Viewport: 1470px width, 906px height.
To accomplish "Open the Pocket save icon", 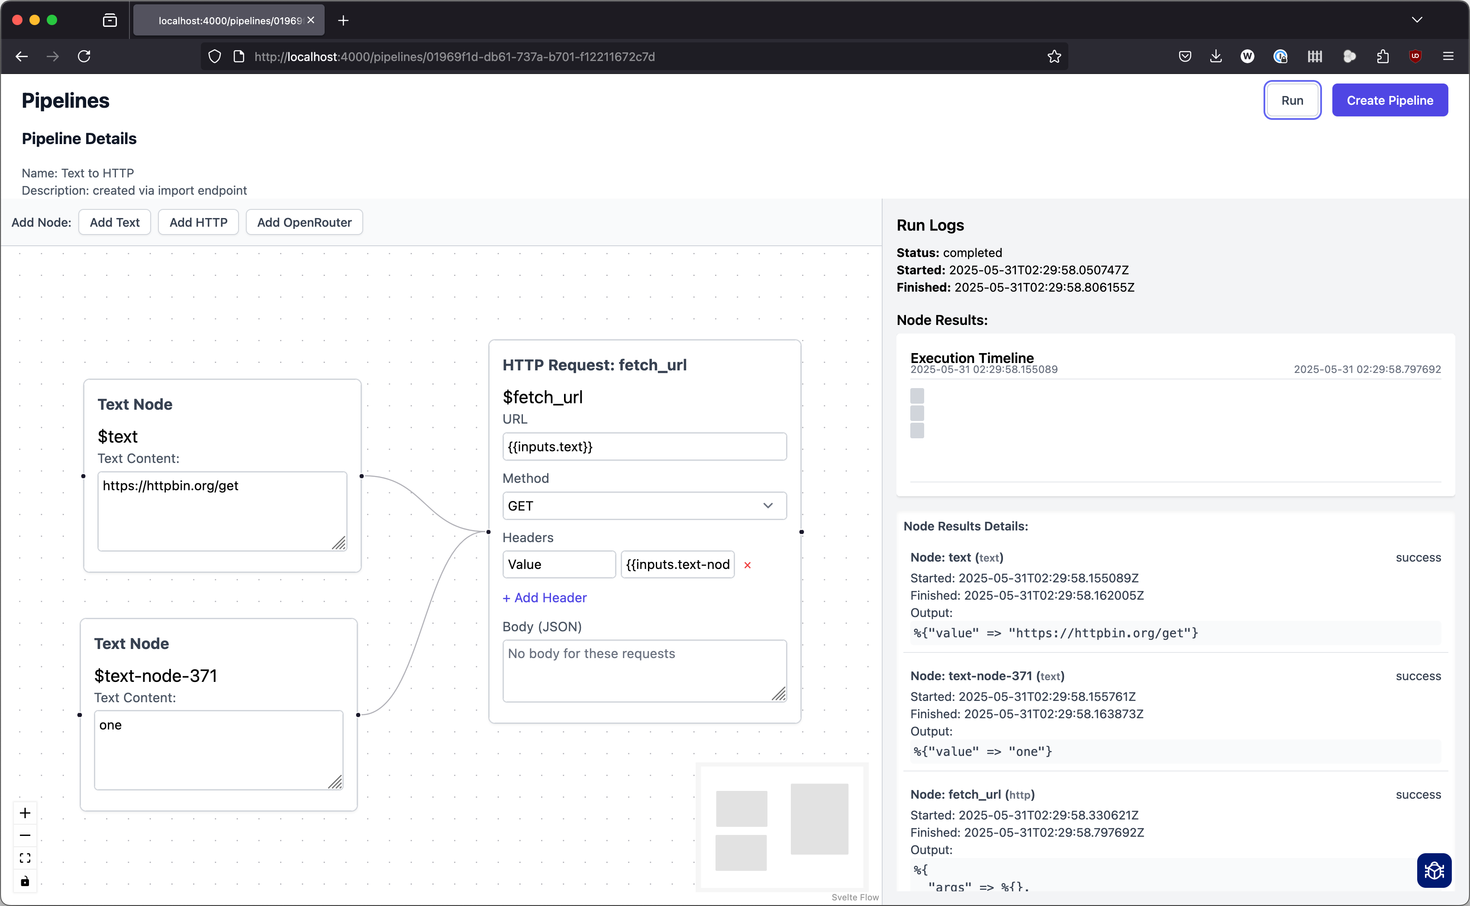I will click(x=1185, y=56).
